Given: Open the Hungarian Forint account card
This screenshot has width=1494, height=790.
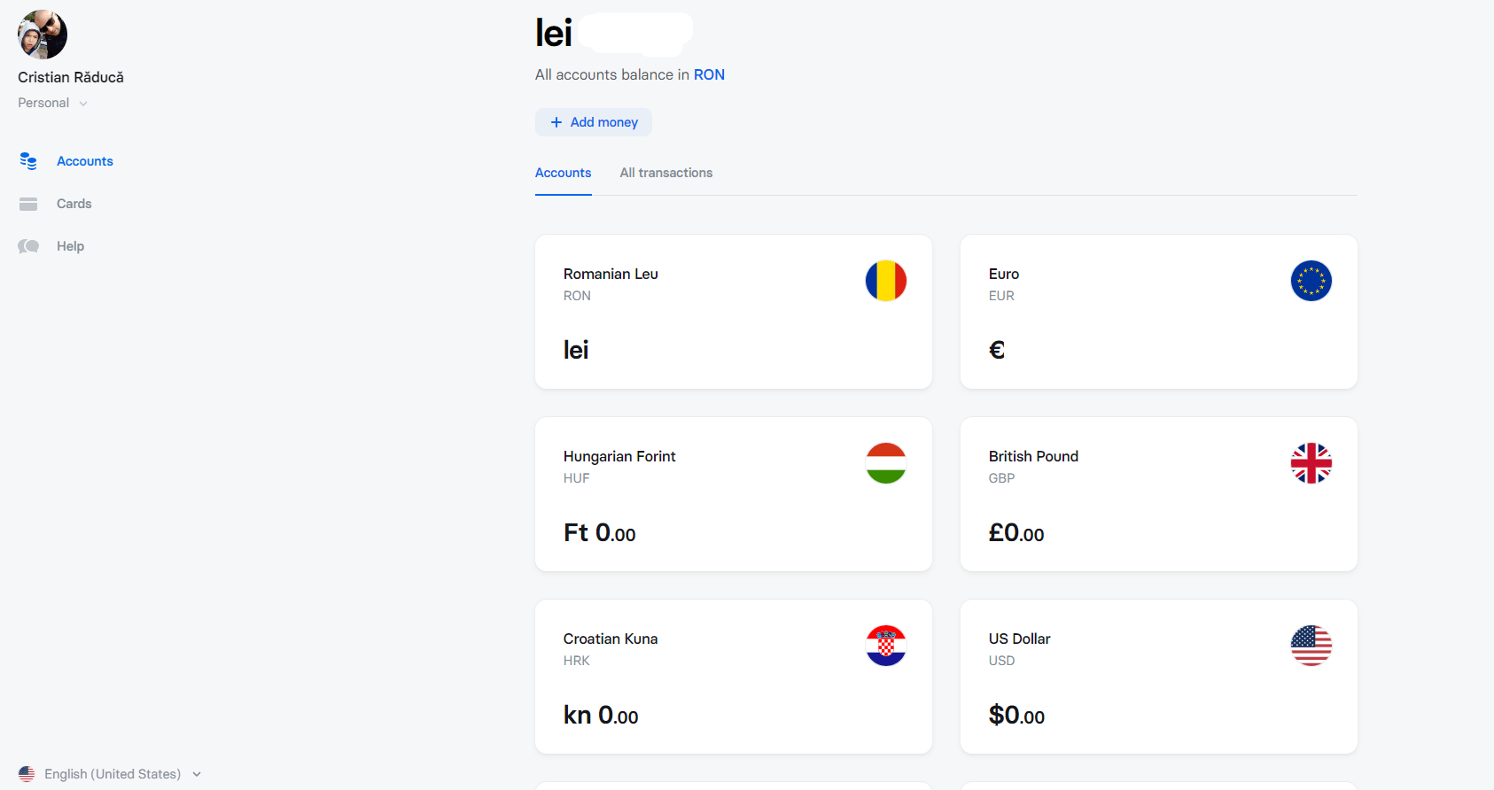Looking at the screenshot, I should [734, 494].
